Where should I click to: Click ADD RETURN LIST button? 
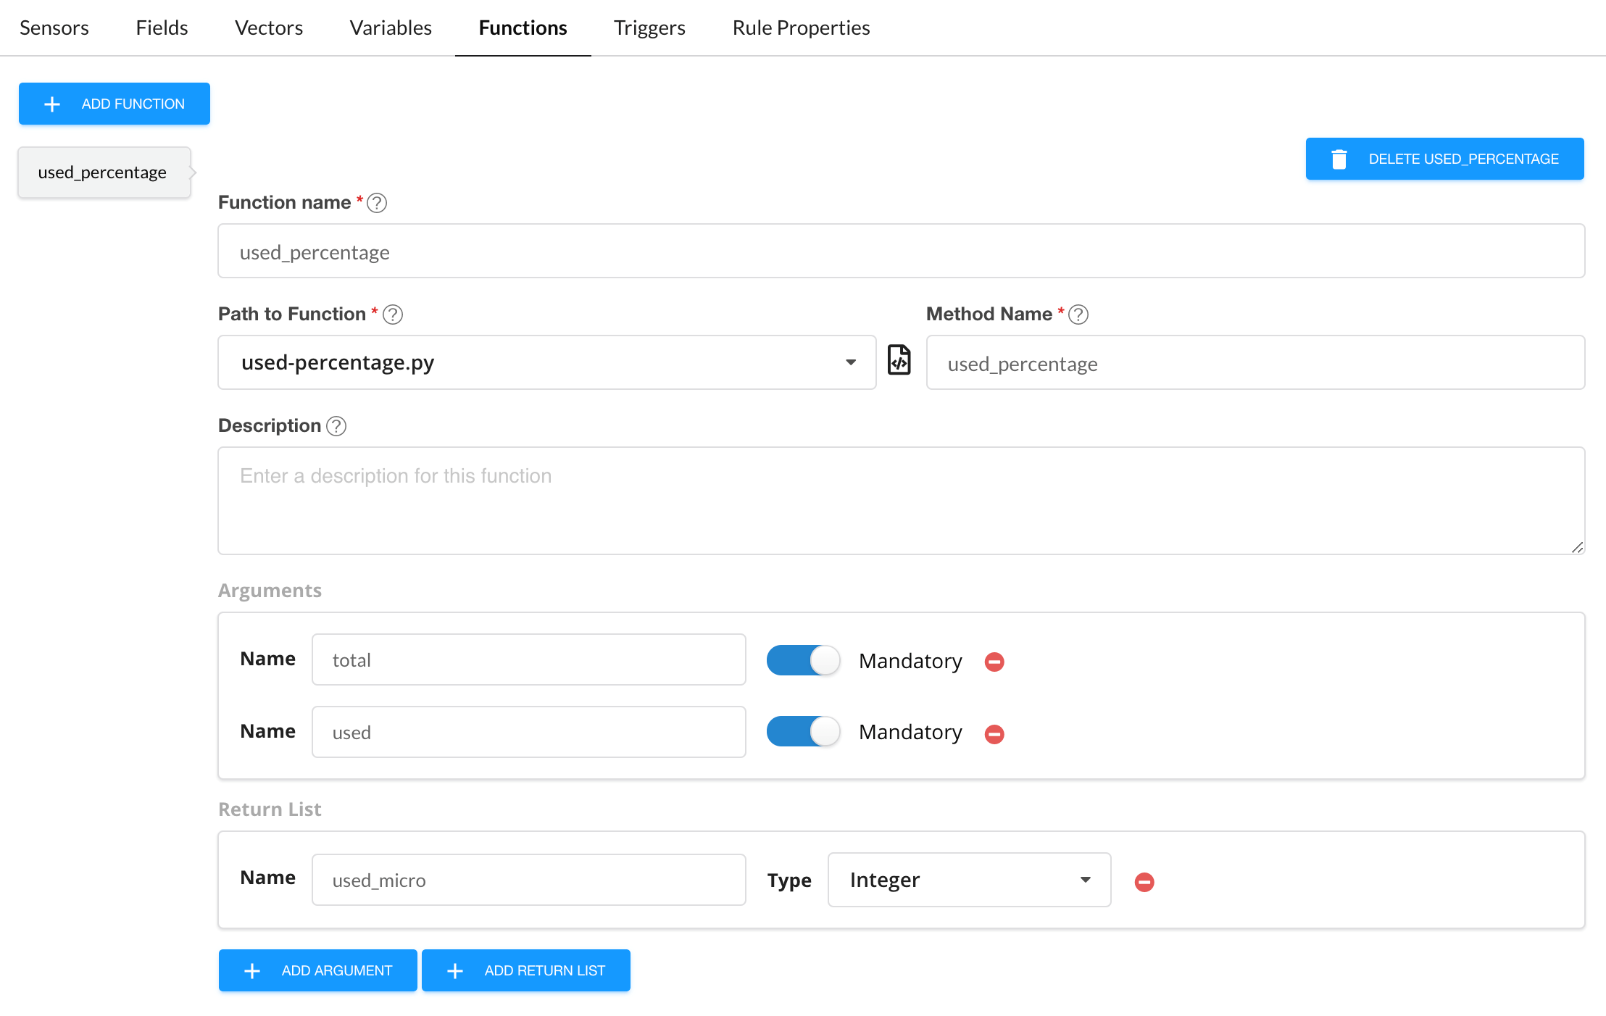tap(526, 970)
